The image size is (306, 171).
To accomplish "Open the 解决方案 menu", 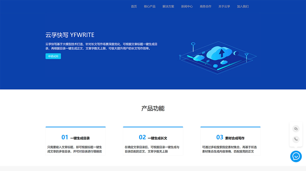I will click(168, 6).
